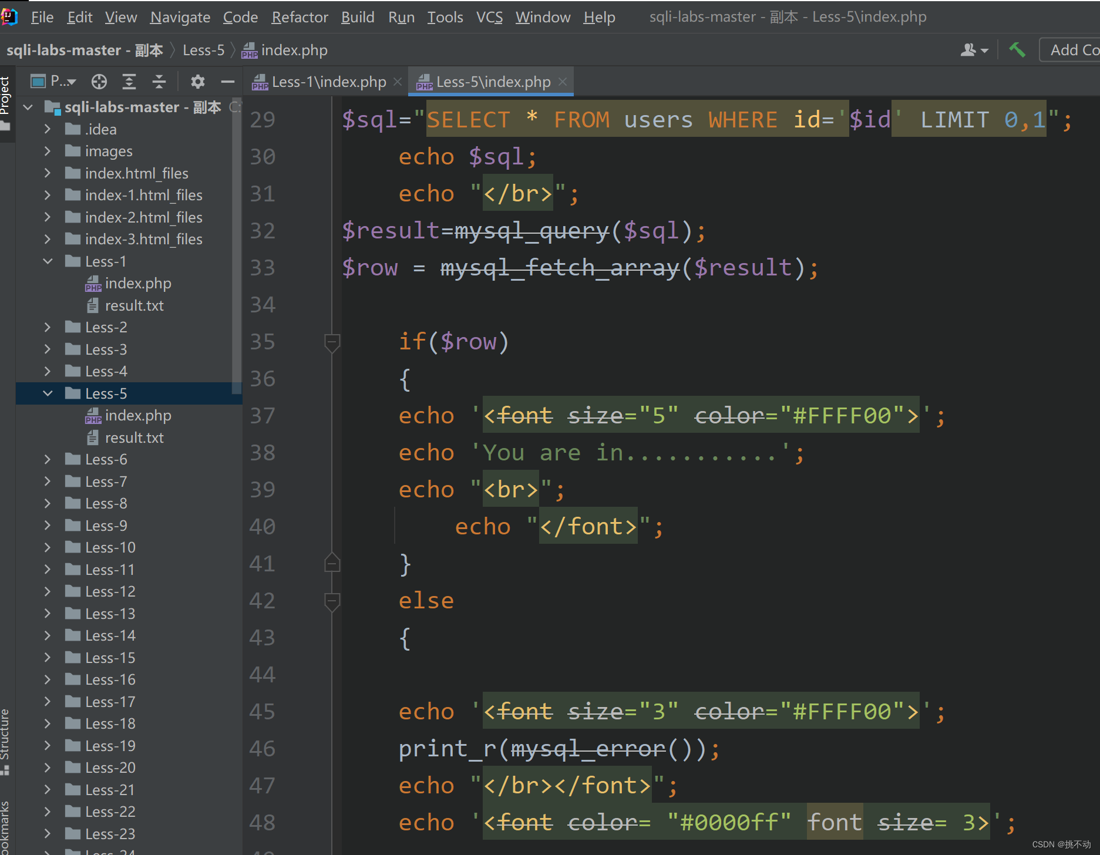This screenshot has height=855, width=1100.
Task: Open the View menu
Action: pos(121,17)
